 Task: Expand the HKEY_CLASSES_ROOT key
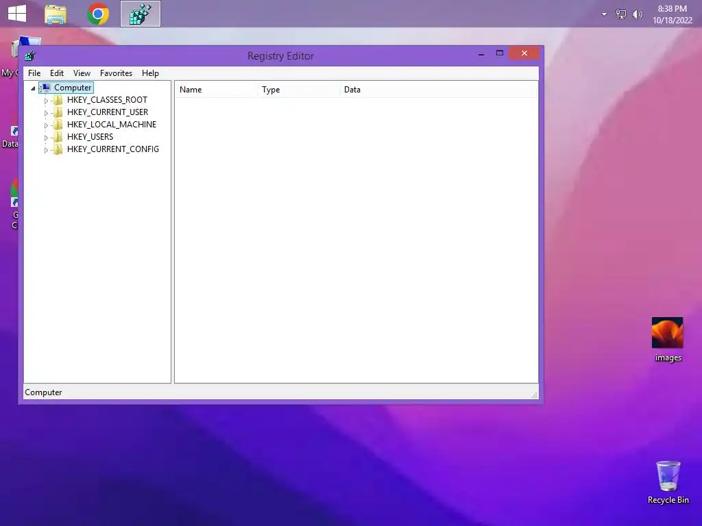click(x=46, y=101)
